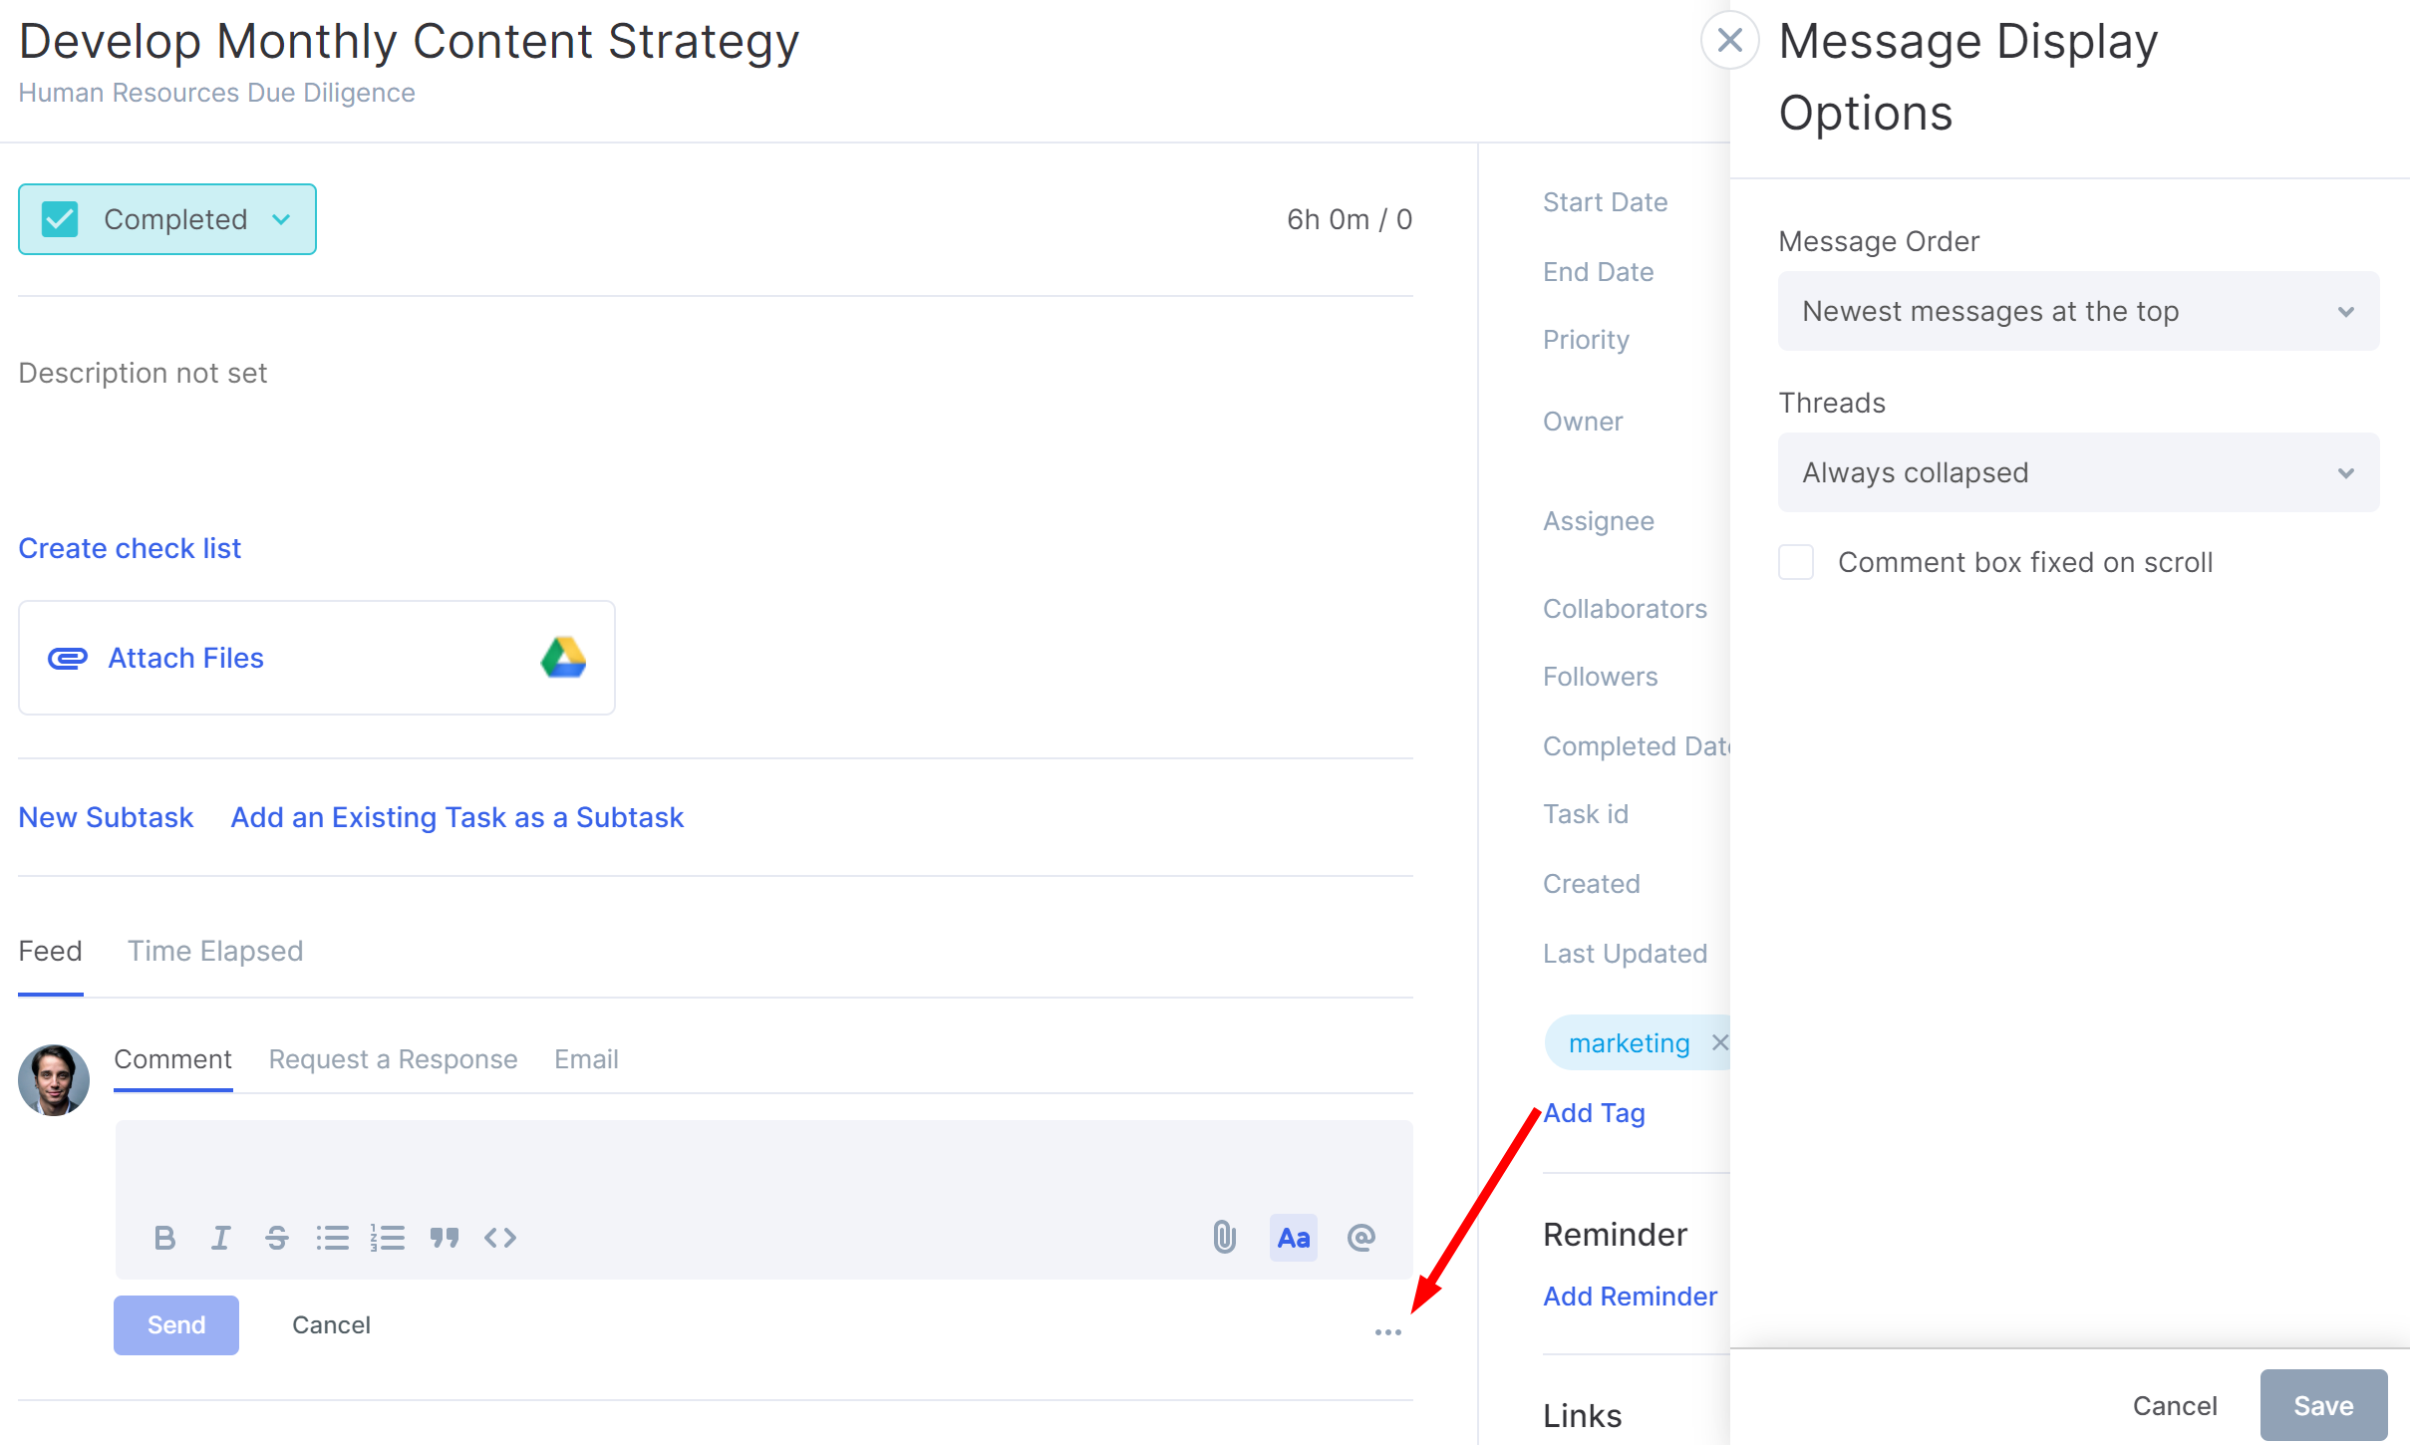Click the Create check list link
This screenshot has width=2410, height=1445.
point(130,548)
